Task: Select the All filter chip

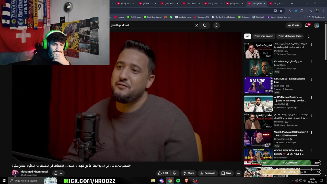Action: 248,36
